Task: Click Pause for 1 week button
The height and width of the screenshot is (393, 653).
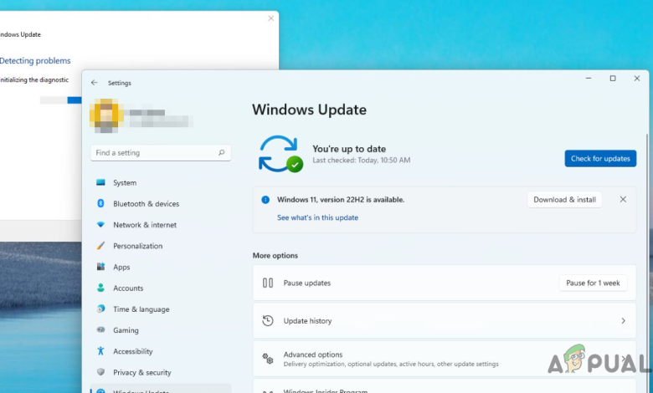Action: click(593, 283)
